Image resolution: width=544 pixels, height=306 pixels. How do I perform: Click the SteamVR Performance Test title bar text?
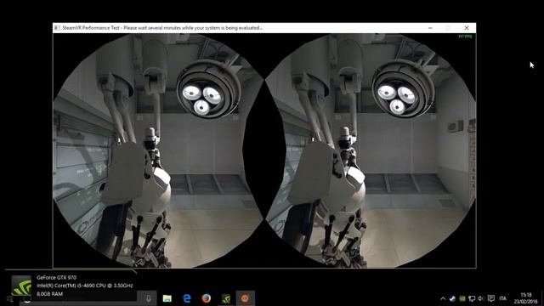162,28
